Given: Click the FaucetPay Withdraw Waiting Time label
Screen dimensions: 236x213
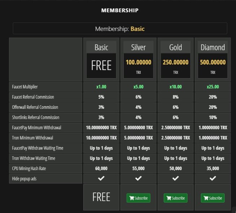Looking at the screenshot, I should pos(38,148).
